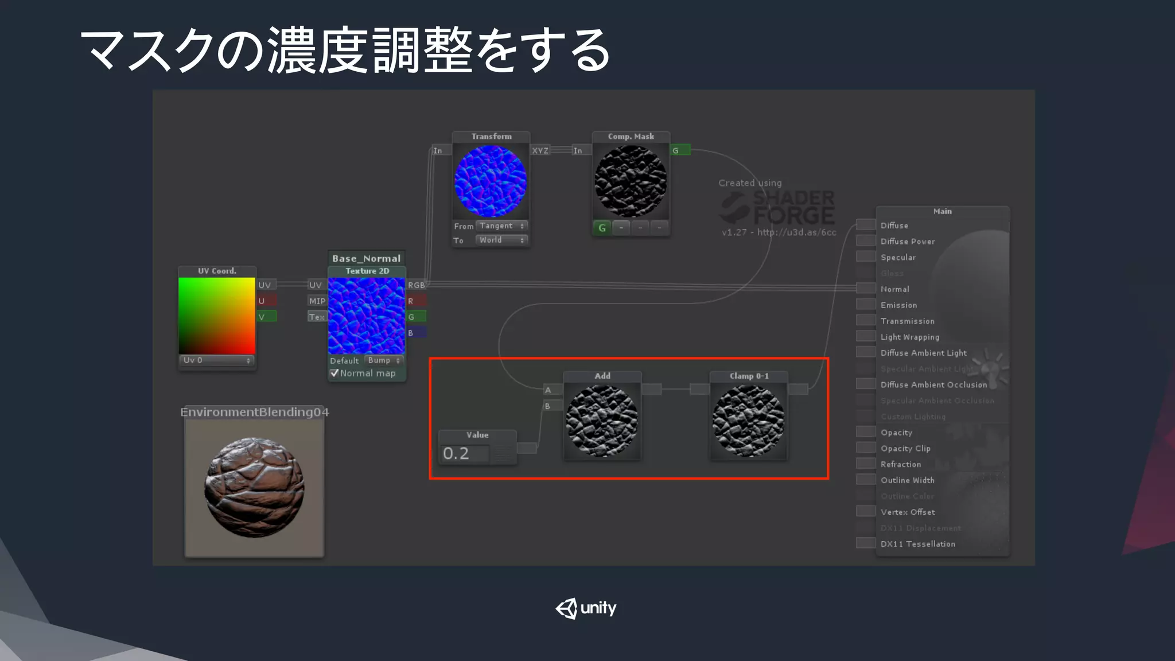Click the Add node preview
The height and width of the screenshot is (661, 1175).
point(602,421)
